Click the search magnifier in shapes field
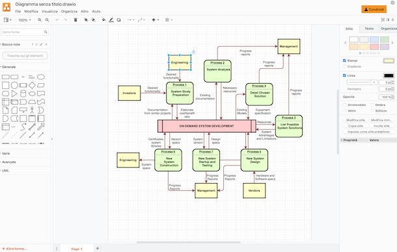This screenshot has width=397, height=252. pyautogui.click(x=46, y=32)
